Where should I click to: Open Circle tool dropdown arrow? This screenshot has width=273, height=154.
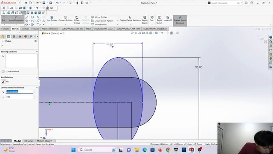click(35, 17)
